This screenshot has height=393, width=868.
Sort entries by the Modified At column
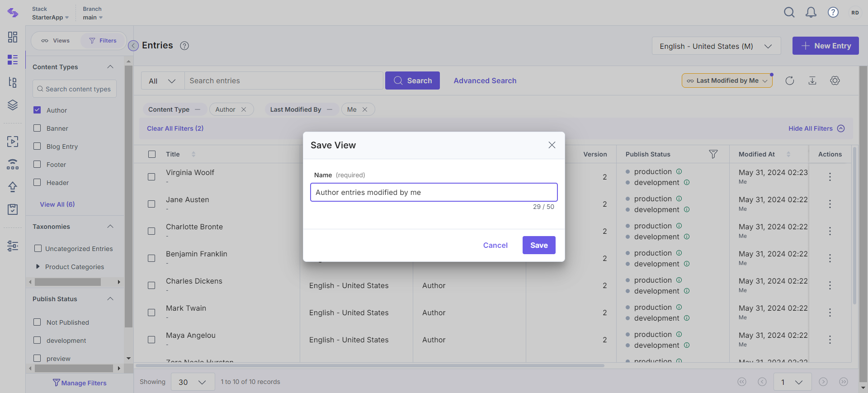point(788,154)
